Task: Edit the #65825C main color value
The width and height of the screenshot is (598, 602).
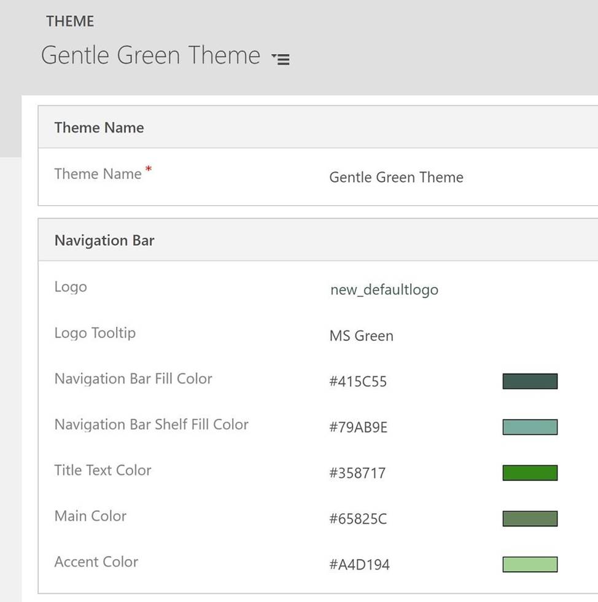Action: (x=358, y=519)
